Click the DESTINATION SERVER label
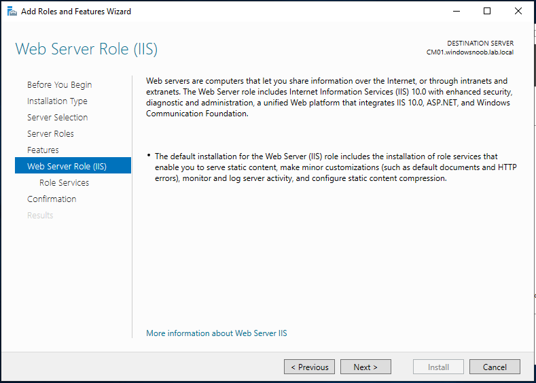Screen dimensions: 536x383 pyautogui.click(x=480, y=44)
